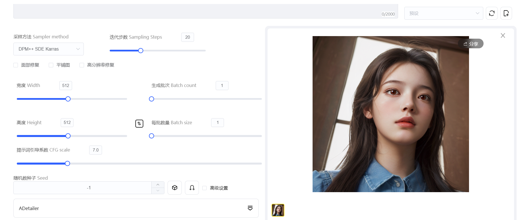Image resolution: width=528 pixels, height=220 pixels.
Task: Adjust the Sampling Steps slider
Action: click(141, 51)
